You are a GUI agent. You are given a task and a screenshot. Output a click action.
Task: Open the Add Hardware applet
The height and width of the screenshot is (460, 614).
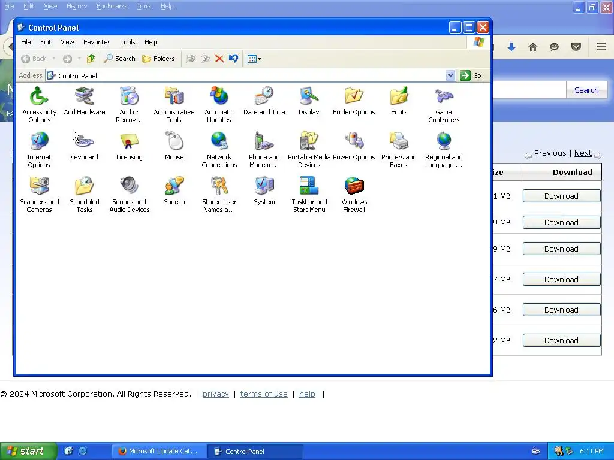click(84, 101)
